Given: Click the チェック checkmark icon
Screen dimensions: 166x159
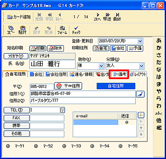Looking at the screenshot, I should click(x=76, y=30).
